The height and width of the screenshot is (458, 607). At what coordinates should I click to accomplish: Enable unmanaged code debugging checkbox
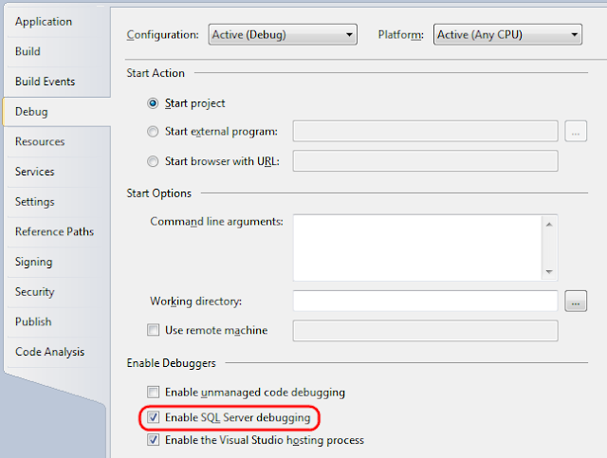pos(154,392)
